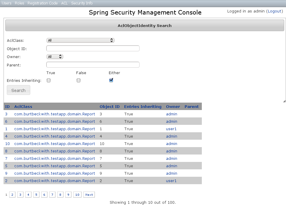Open the Security Info menu

(x=82, y=3)
